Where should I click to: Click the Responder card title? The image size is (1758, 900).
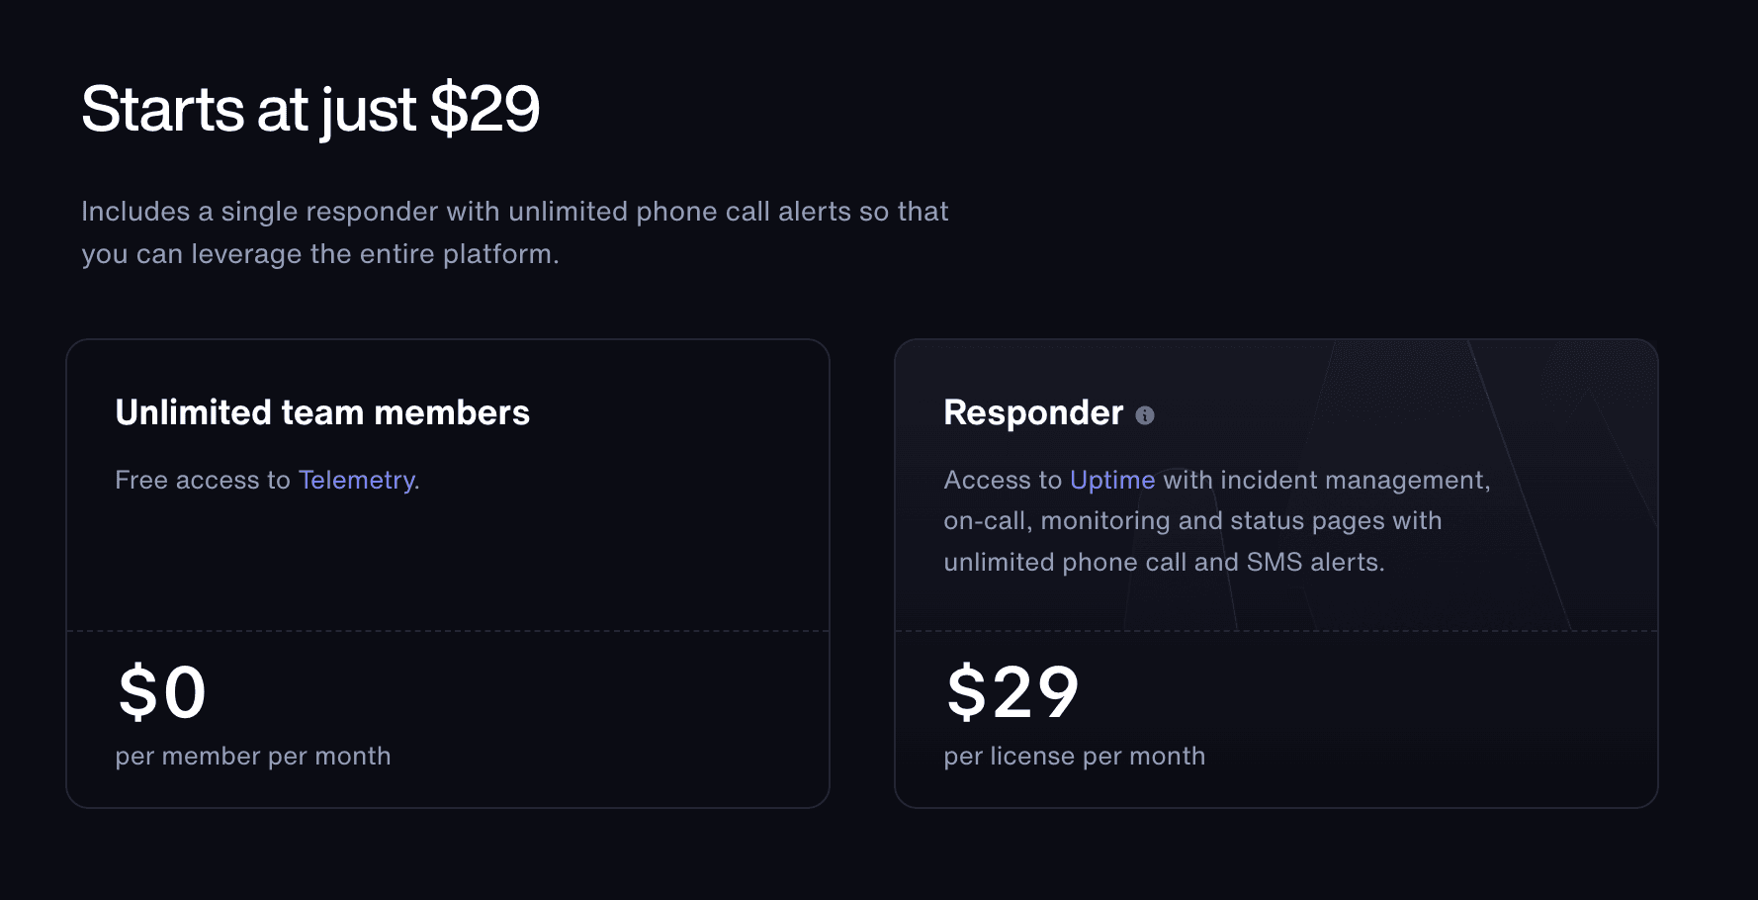coord(1032,412)
